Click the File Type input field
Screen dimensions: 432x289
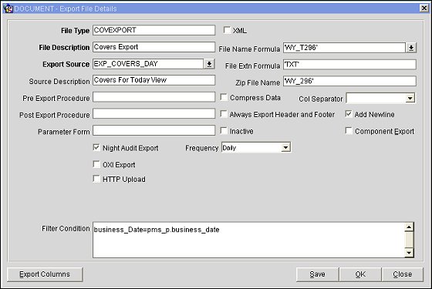[x=154, y=30]
